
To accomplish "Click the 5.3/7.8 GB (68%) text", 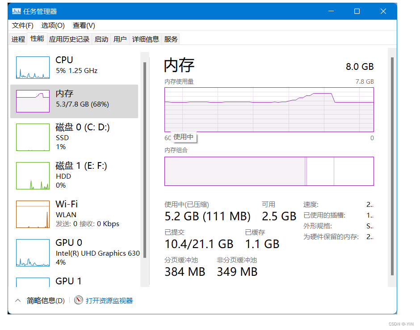I will pos(82,104).
